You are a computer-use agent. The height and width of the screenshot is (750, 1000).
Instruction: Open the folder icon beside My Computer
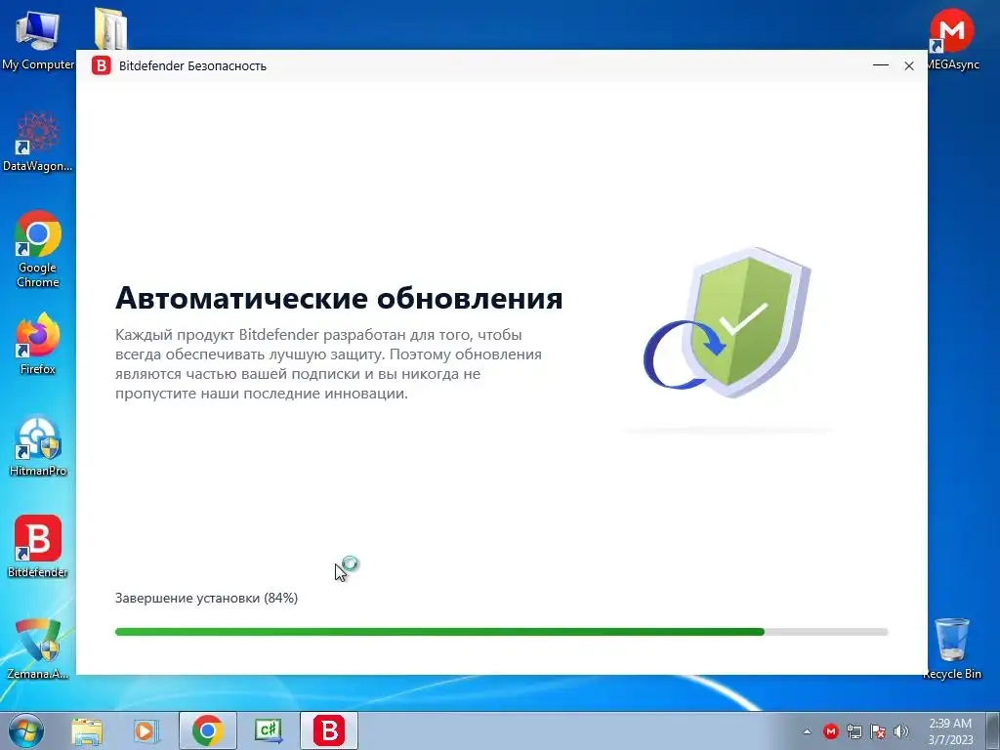(110, 28)
